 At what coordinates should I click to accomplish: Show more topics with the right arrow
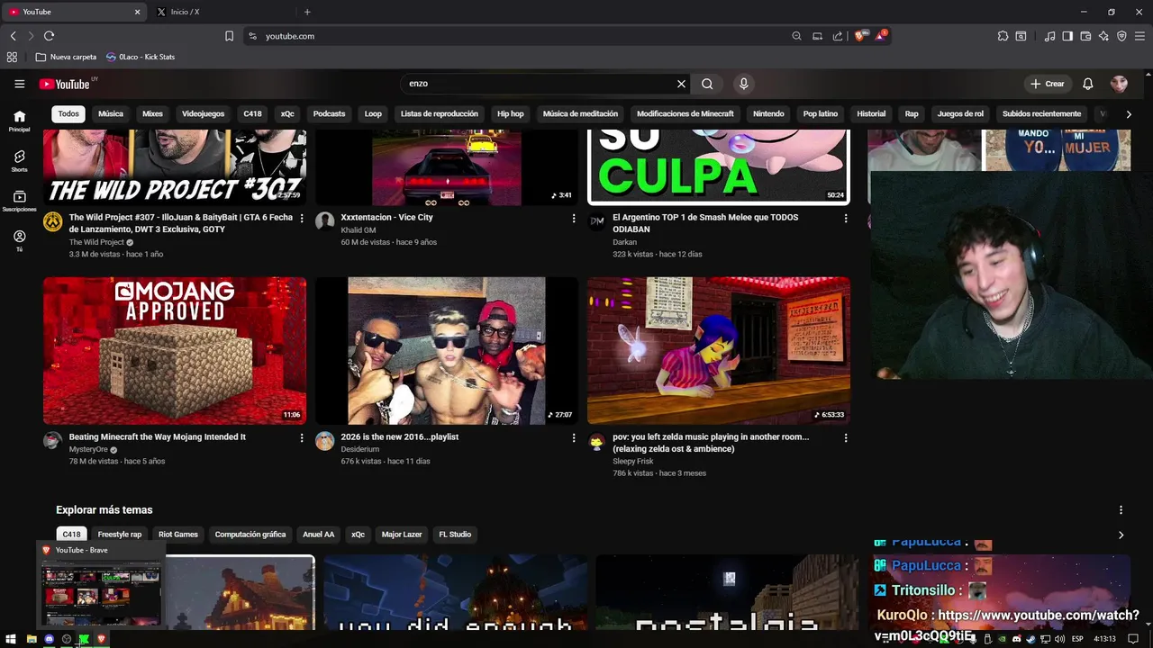pyautogui.click(x=1121, y=535)
